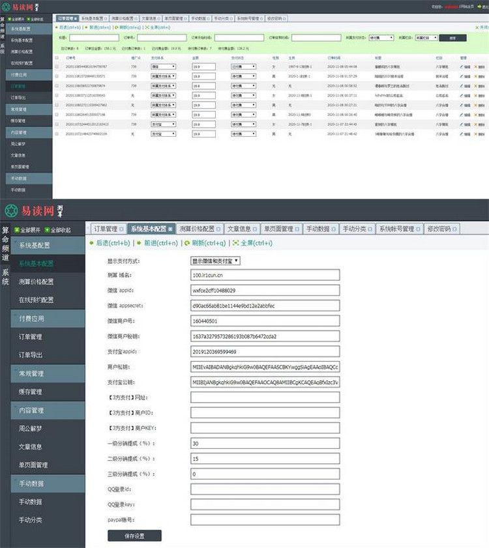Click 关闭 X icon on order page toolbar
The height and width of the screenshot is (548, 489).
click(477, 27)
